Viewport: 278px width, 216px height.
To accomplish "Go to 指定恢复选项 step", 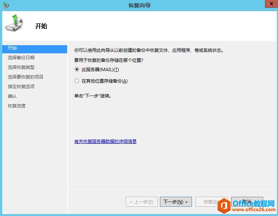I will (x=21, y=87).
